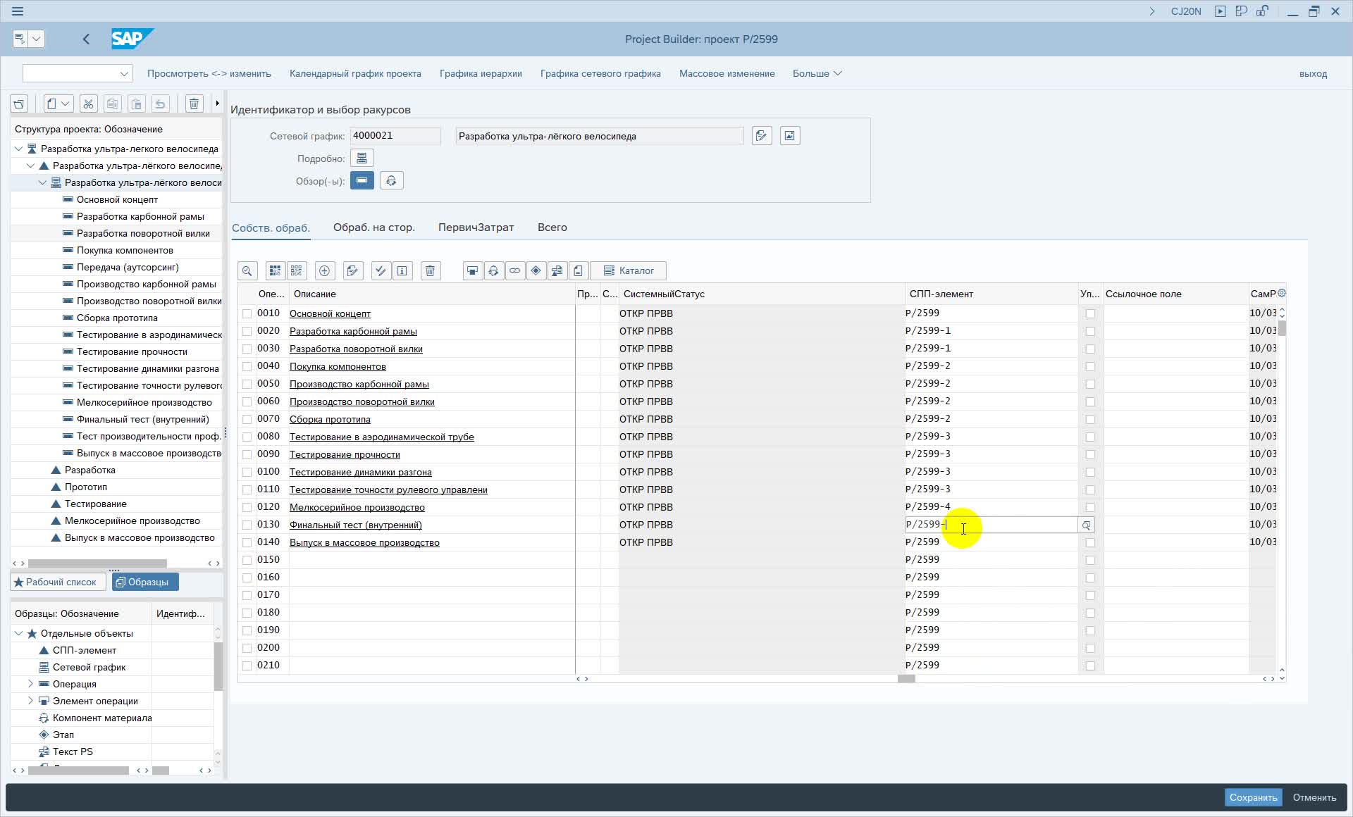
Task: Open search help in СПП-элемент field
Action: click(1086, 525)
